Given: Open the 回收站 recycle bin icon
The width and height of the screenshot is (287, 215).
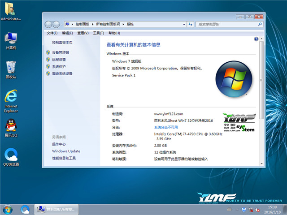Looking at the screenshot, I should 11,70.
